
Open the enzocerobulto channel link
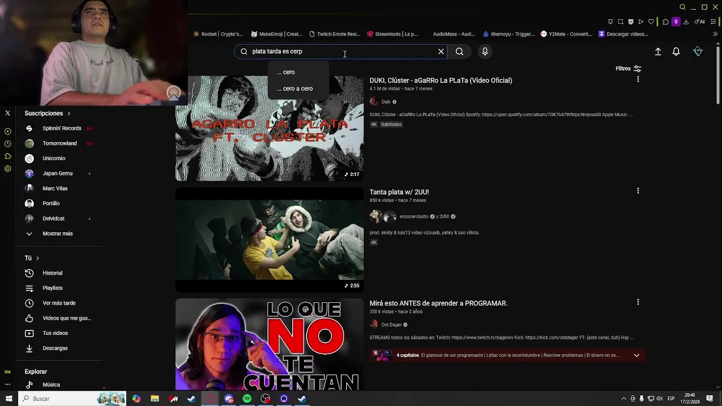point(413,217)
